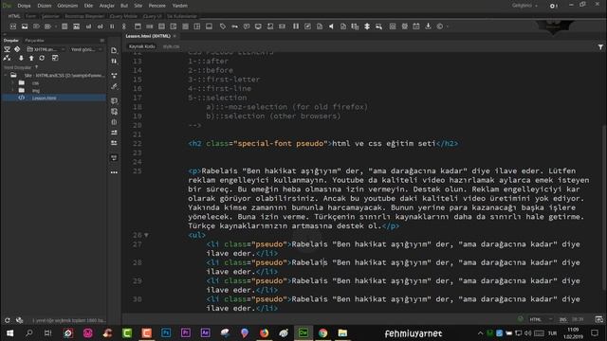This screenshot has height=341, width=607.
Task: Click the Apply Comment icon
Action: (114, 101)
